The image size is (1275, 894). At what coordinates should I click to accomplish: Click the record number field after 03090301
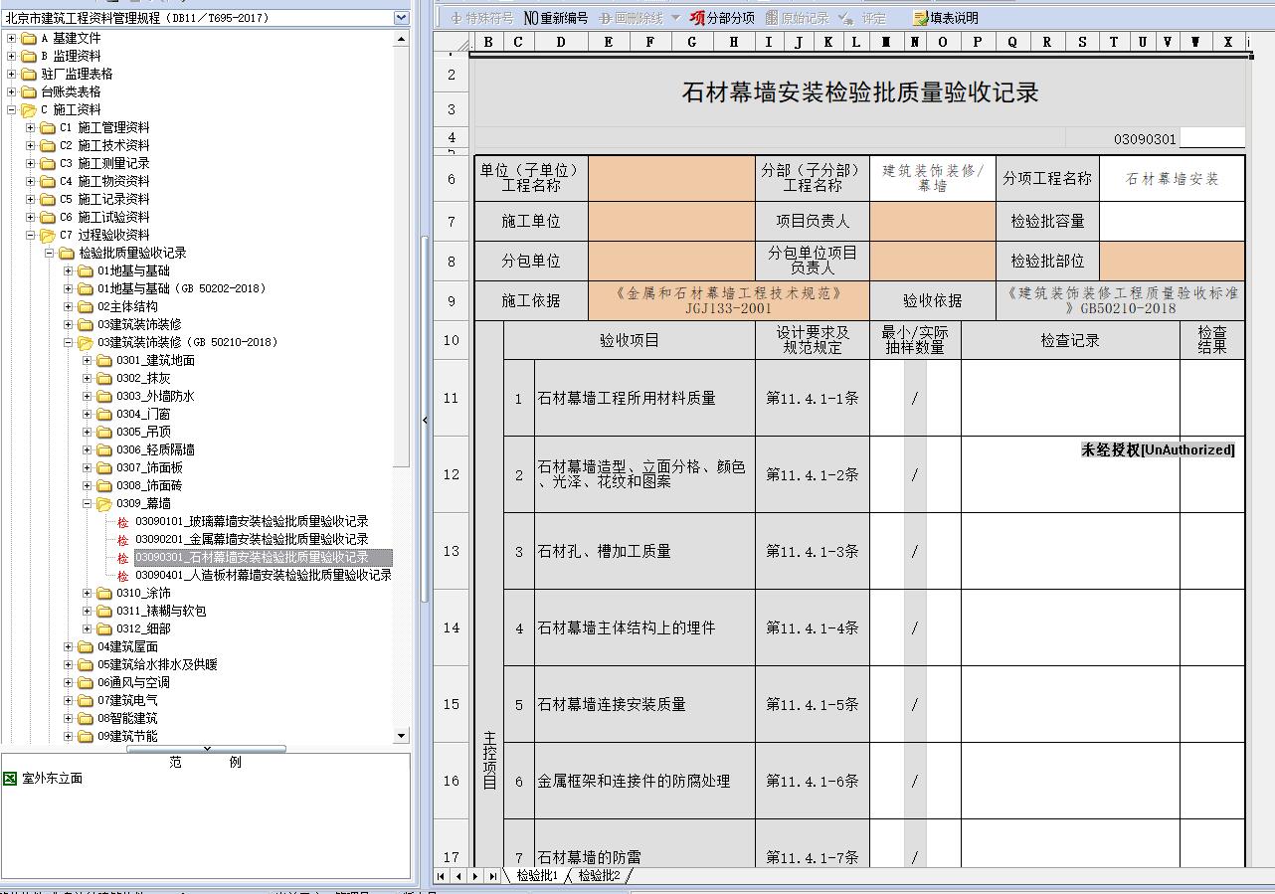point(1211,138)
